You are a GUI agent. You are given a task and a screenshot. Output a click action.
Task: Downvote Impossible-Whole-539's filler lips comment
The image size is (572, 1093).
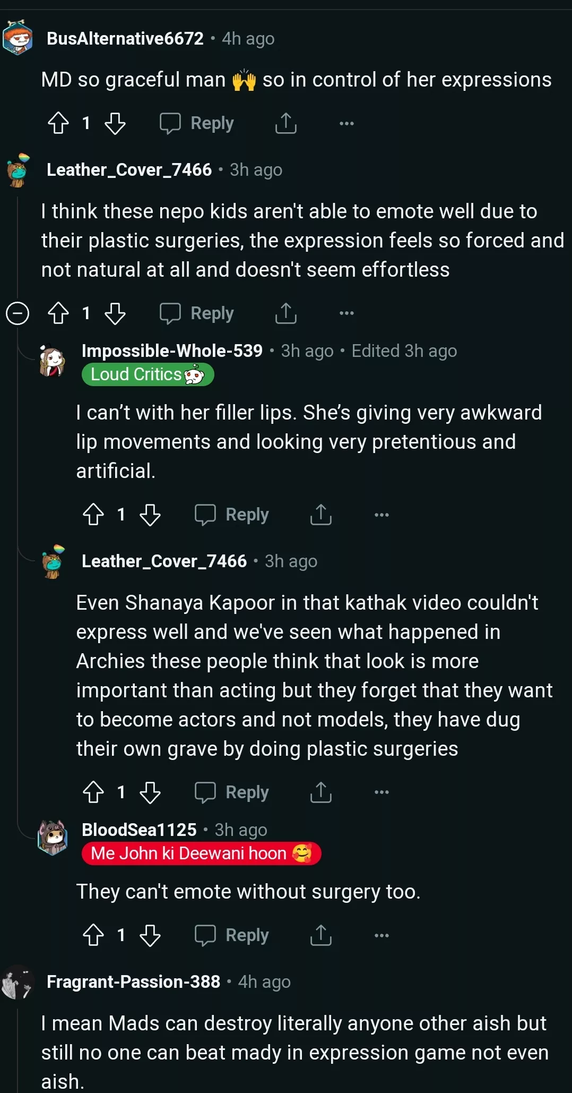150,514
